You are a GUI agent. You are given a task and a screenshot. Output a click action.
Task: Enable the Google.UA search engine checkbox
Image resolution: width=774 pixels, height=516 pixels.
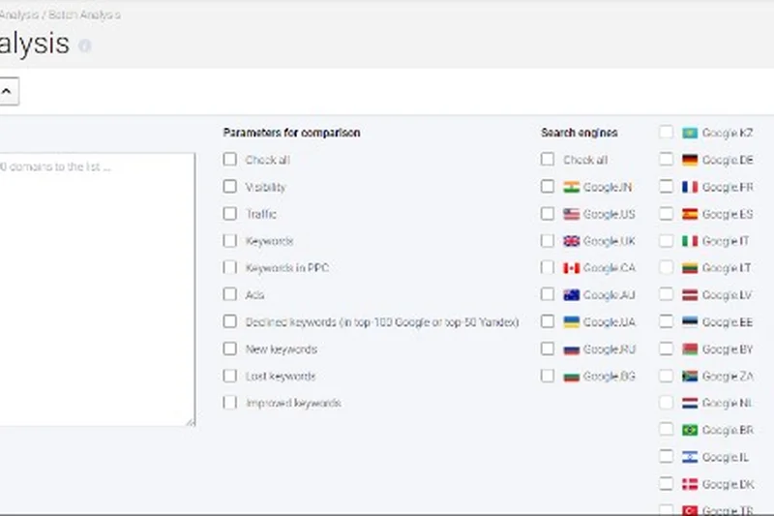[x=549, y=321]
